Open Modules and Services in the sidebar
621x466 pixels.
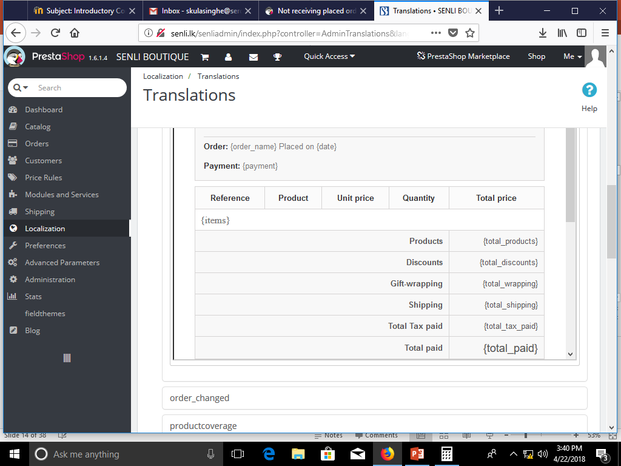point(61,195)
